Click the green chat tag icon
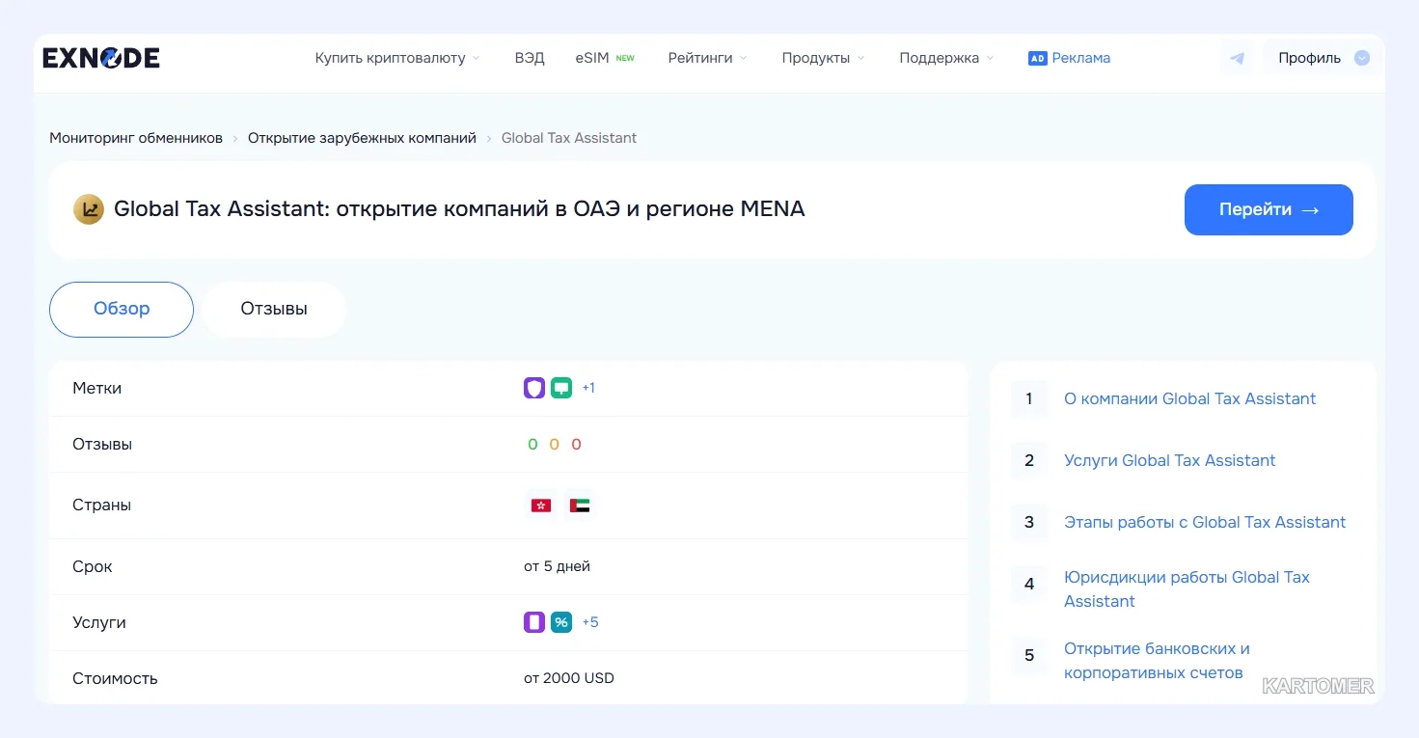Viewport: 1419px width, 738px height. 561,388
